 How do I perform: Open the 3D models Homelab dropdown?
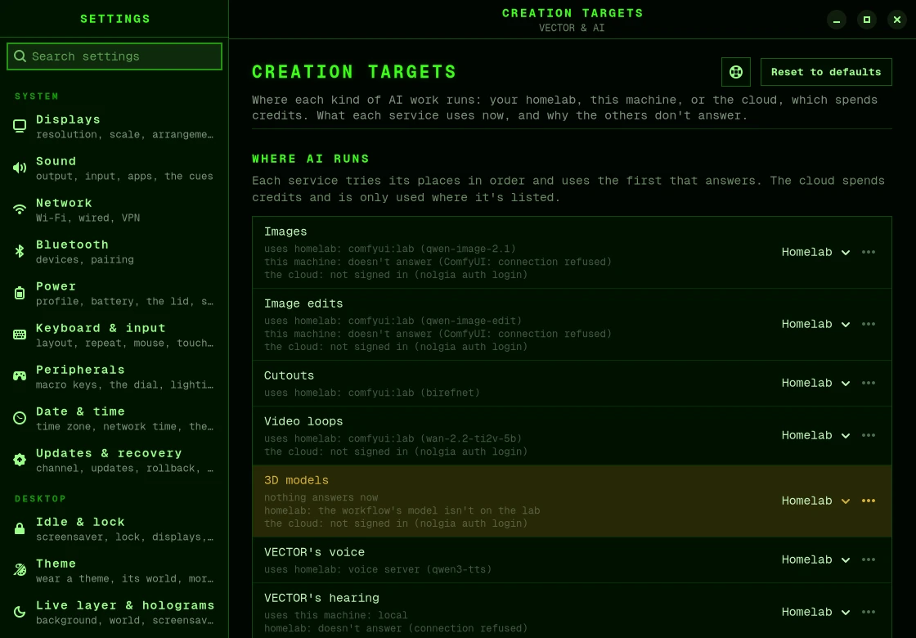tap(815, 501)
